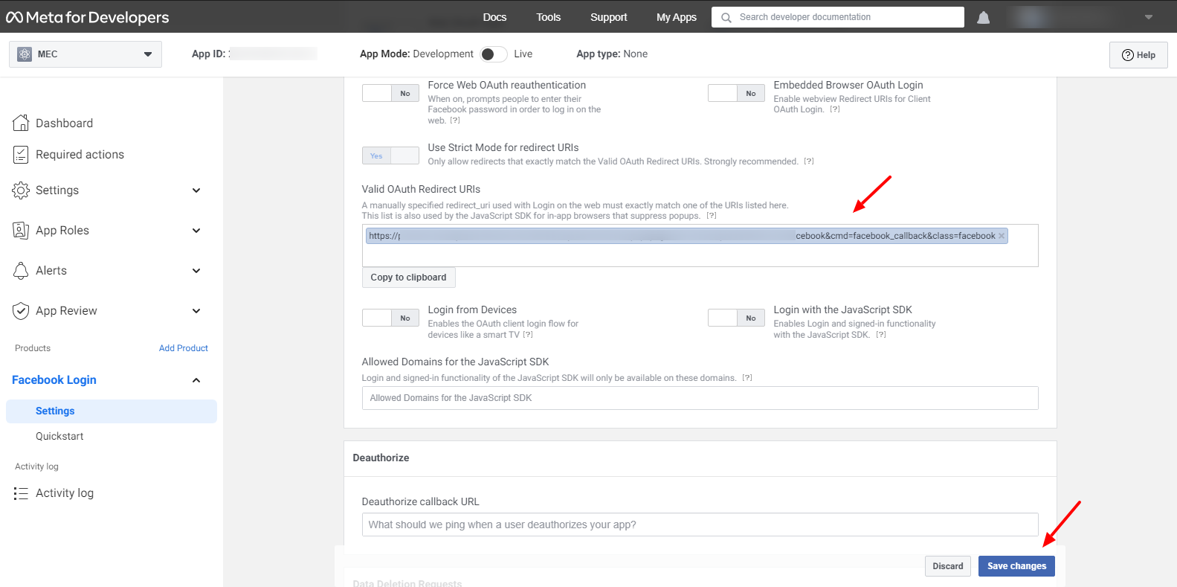This screenshot has height=587, width=1177.
Task: Open the Tools menu
Action: coord(549,17)
